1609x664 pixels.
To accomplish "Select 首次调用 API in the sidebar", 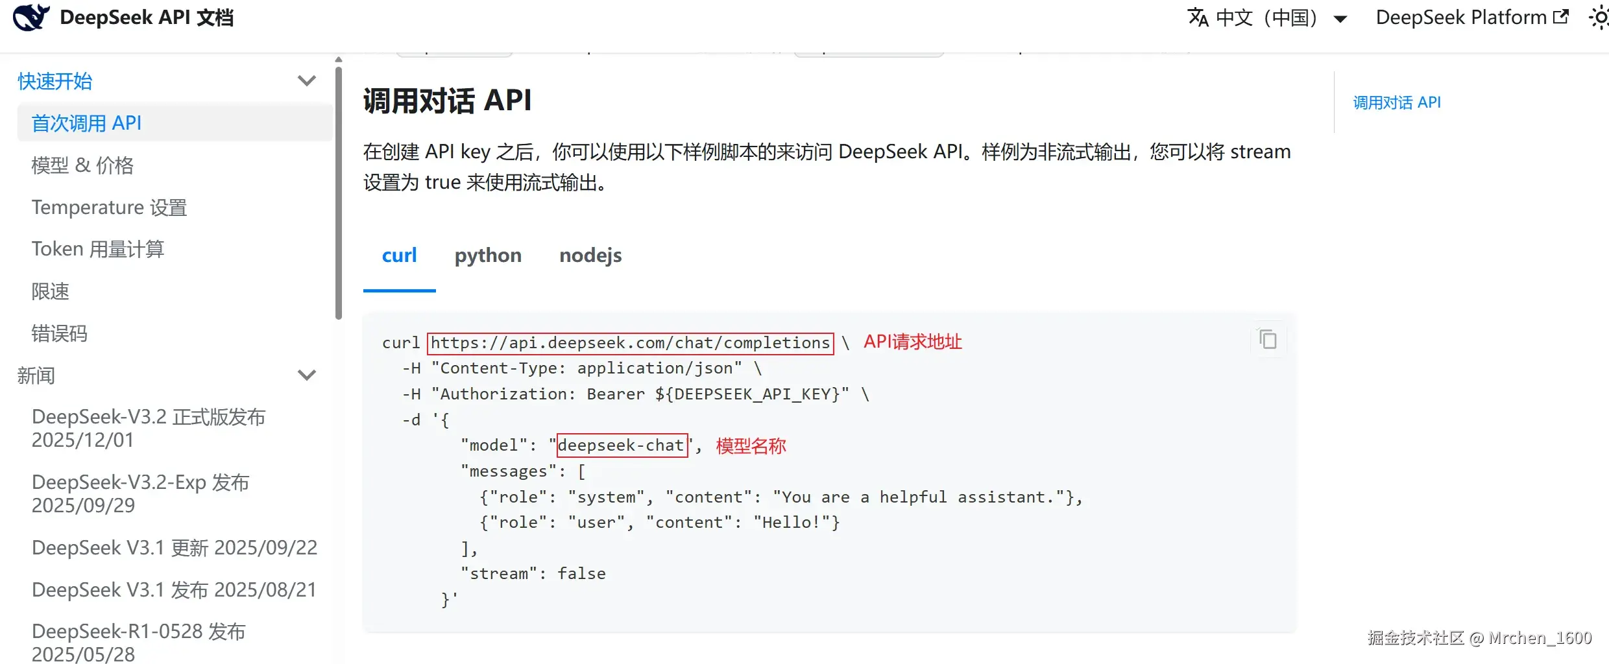I will tap(175, 123).
